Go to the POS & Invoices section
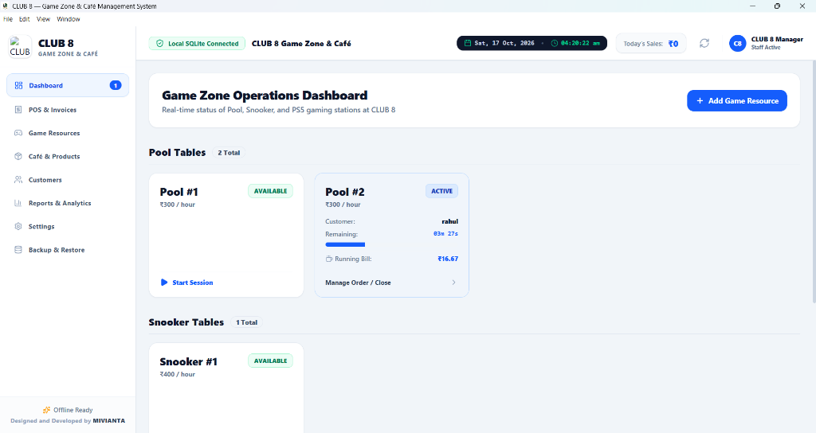This screenshot has height=433, width=816. click(68, 110)
